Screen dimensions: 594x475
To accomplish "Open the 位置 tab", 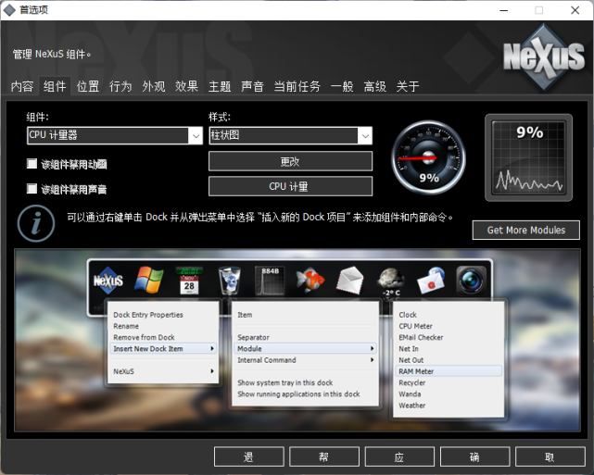I will [x=88, y=86].
